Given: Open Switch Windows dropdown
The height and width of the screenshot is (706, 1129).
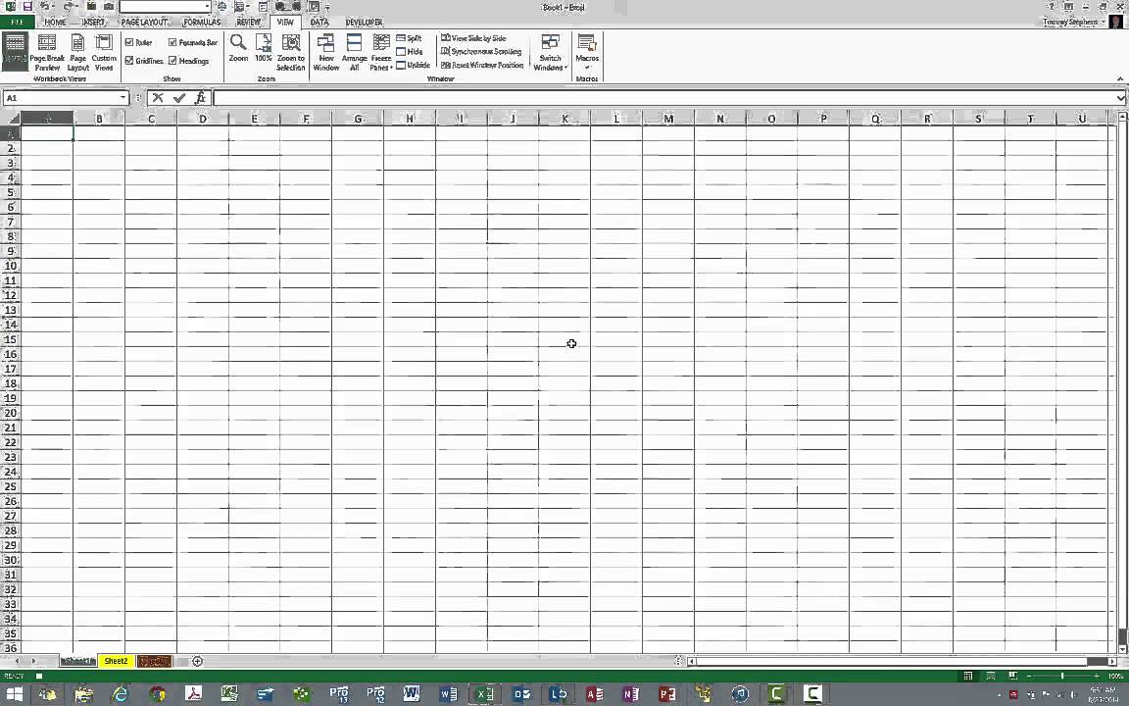Looking at the screenshot, I should pos(550,53).
